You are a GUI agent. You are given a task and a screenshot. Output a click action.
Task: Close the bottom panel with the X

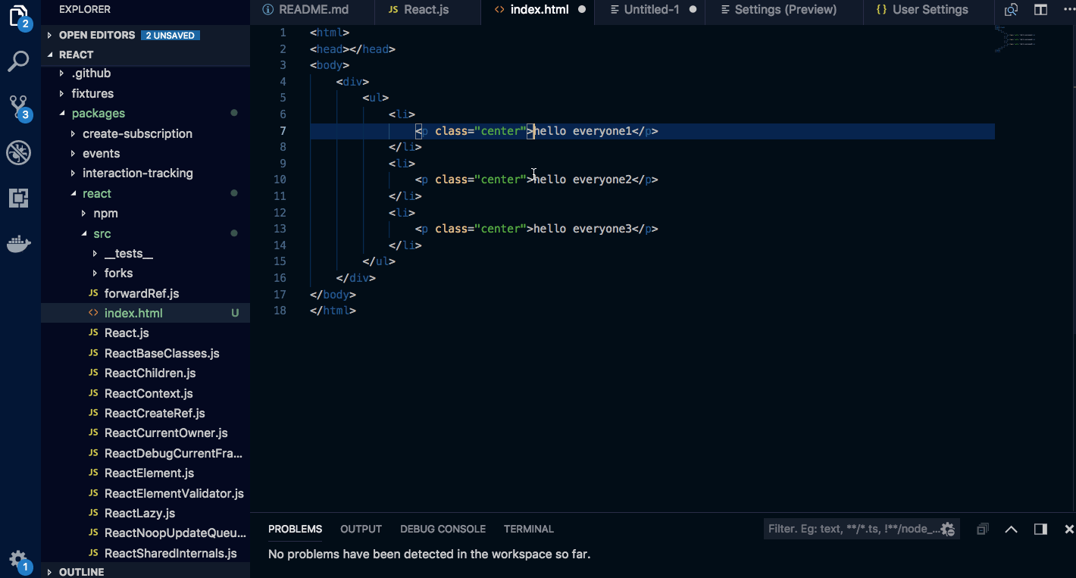pos(1068,529)
